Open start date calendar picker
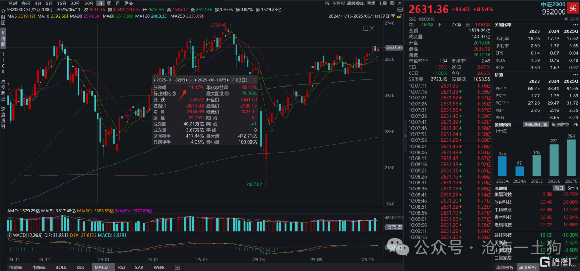 pyautogui.click(x=183, y=80)
